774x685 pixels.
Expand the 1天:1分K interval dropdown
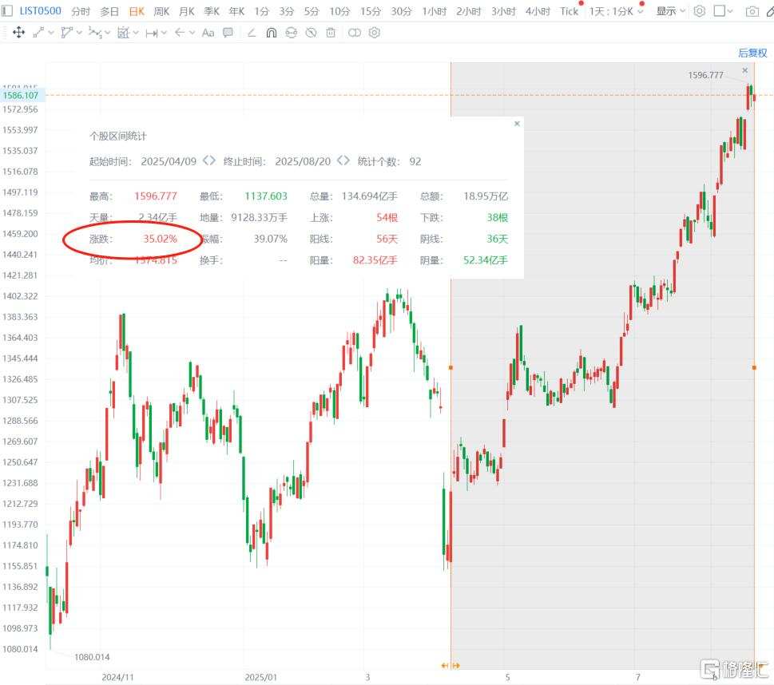(616, 11)
